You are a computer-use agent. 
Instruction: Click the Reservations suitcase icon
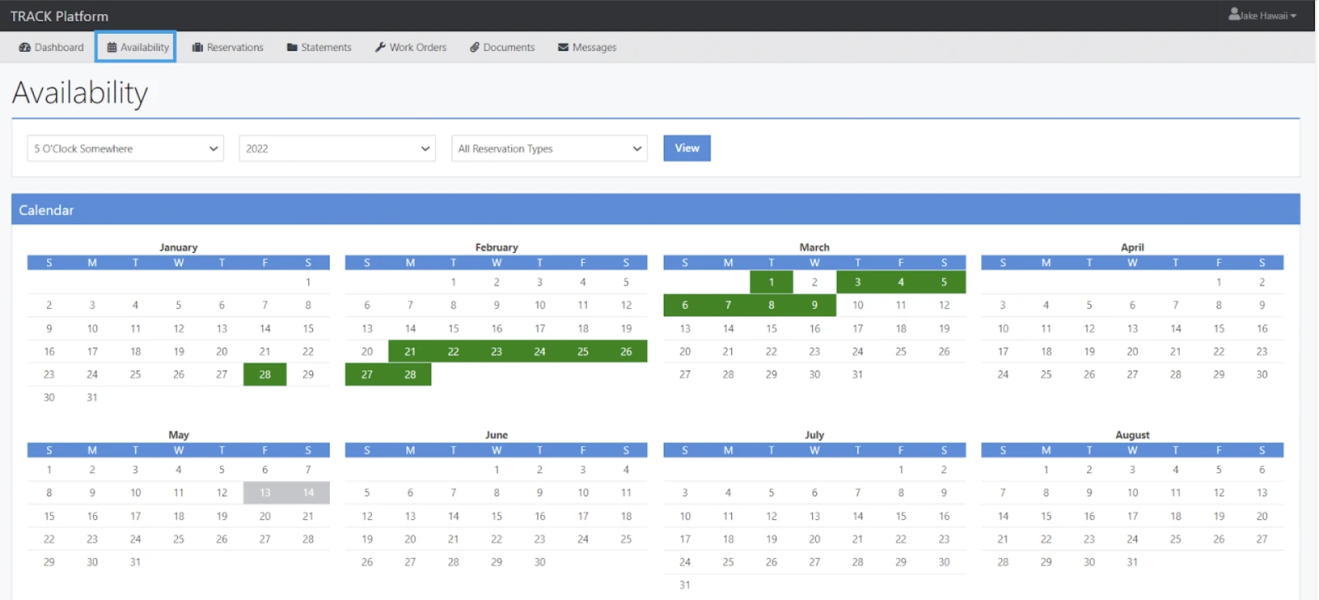198,48
